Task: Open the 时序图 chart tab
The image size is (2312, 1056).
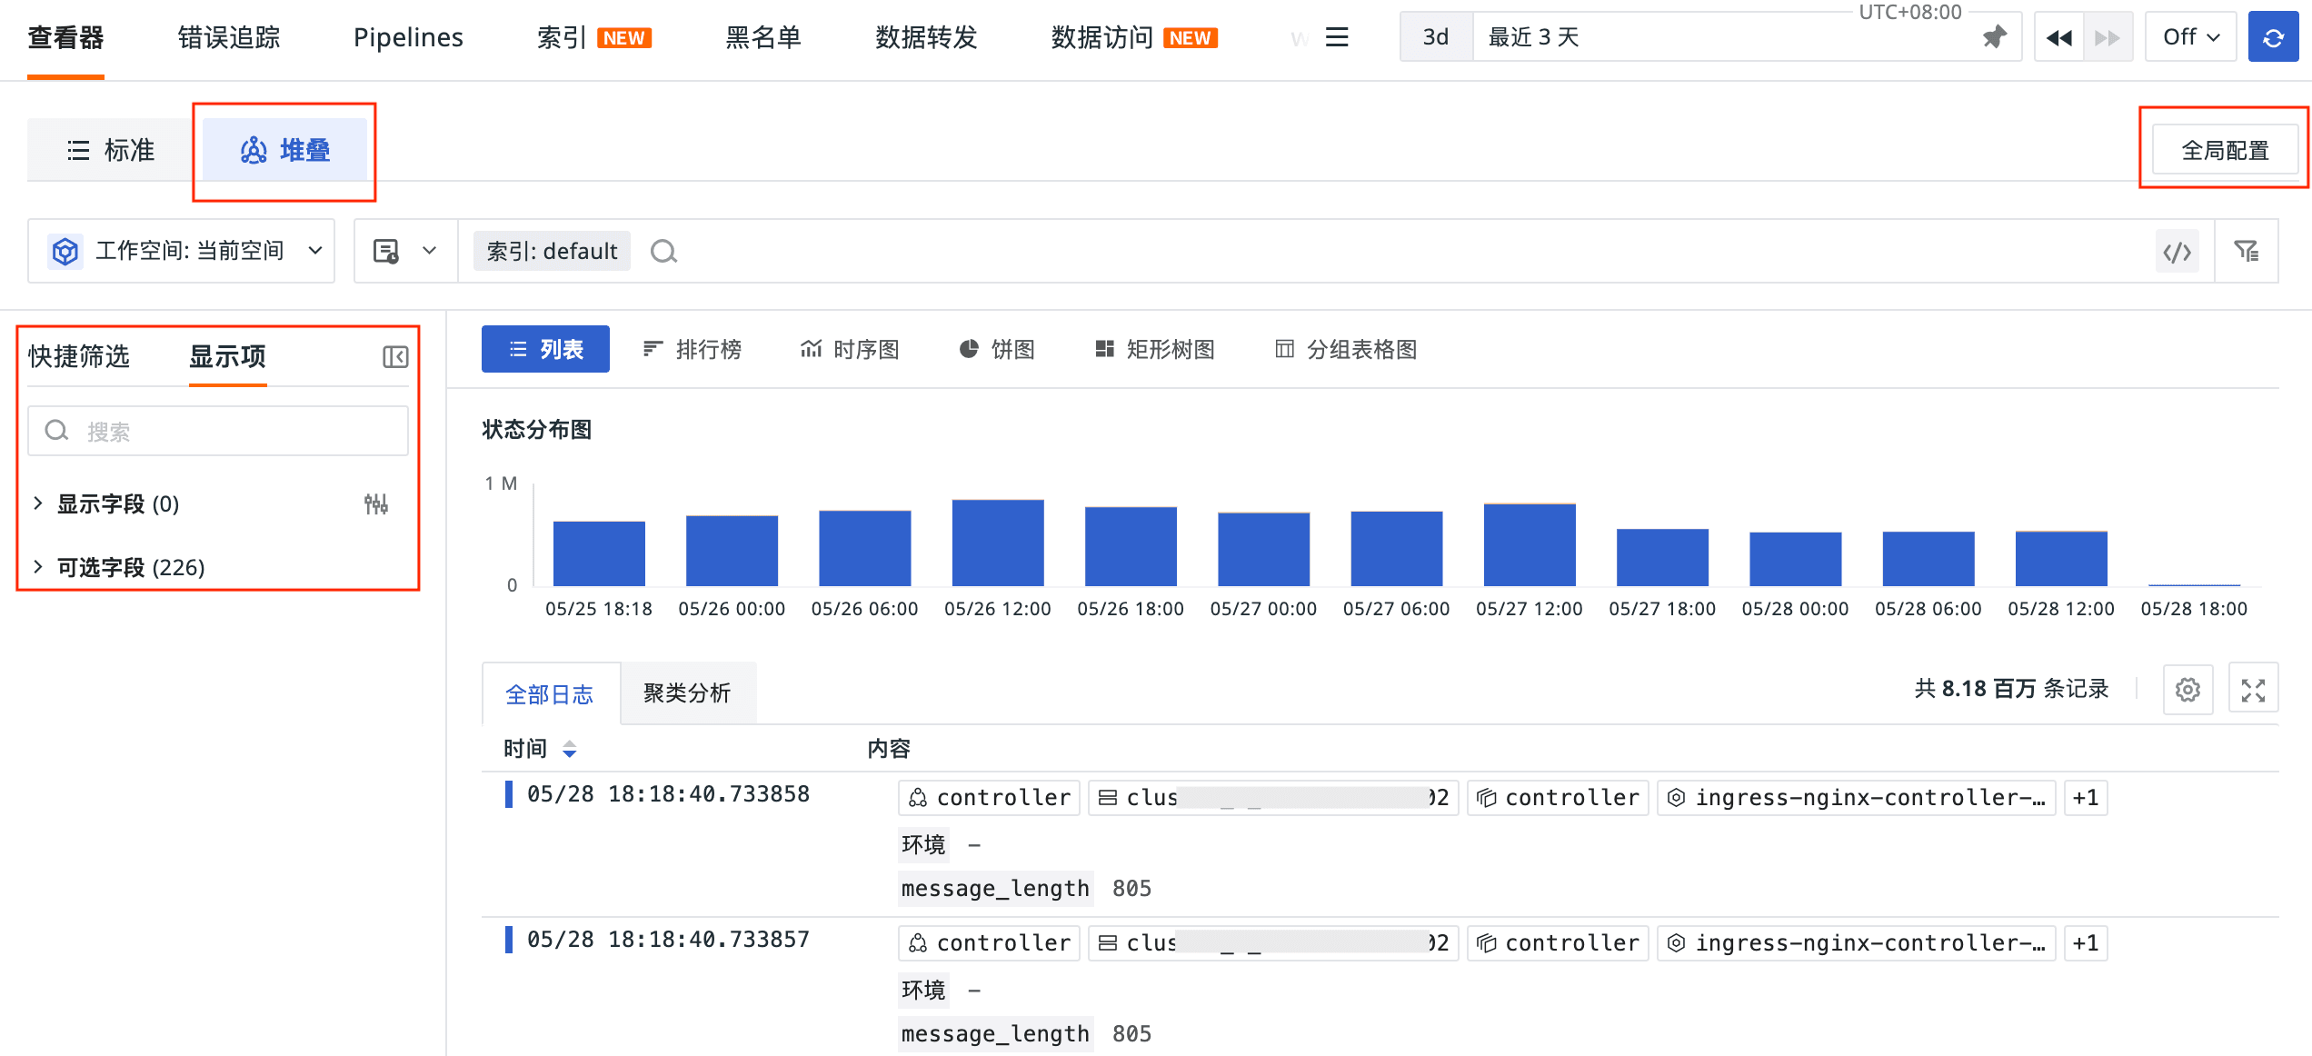Action: pyautogui.click(x=849, y=350)
